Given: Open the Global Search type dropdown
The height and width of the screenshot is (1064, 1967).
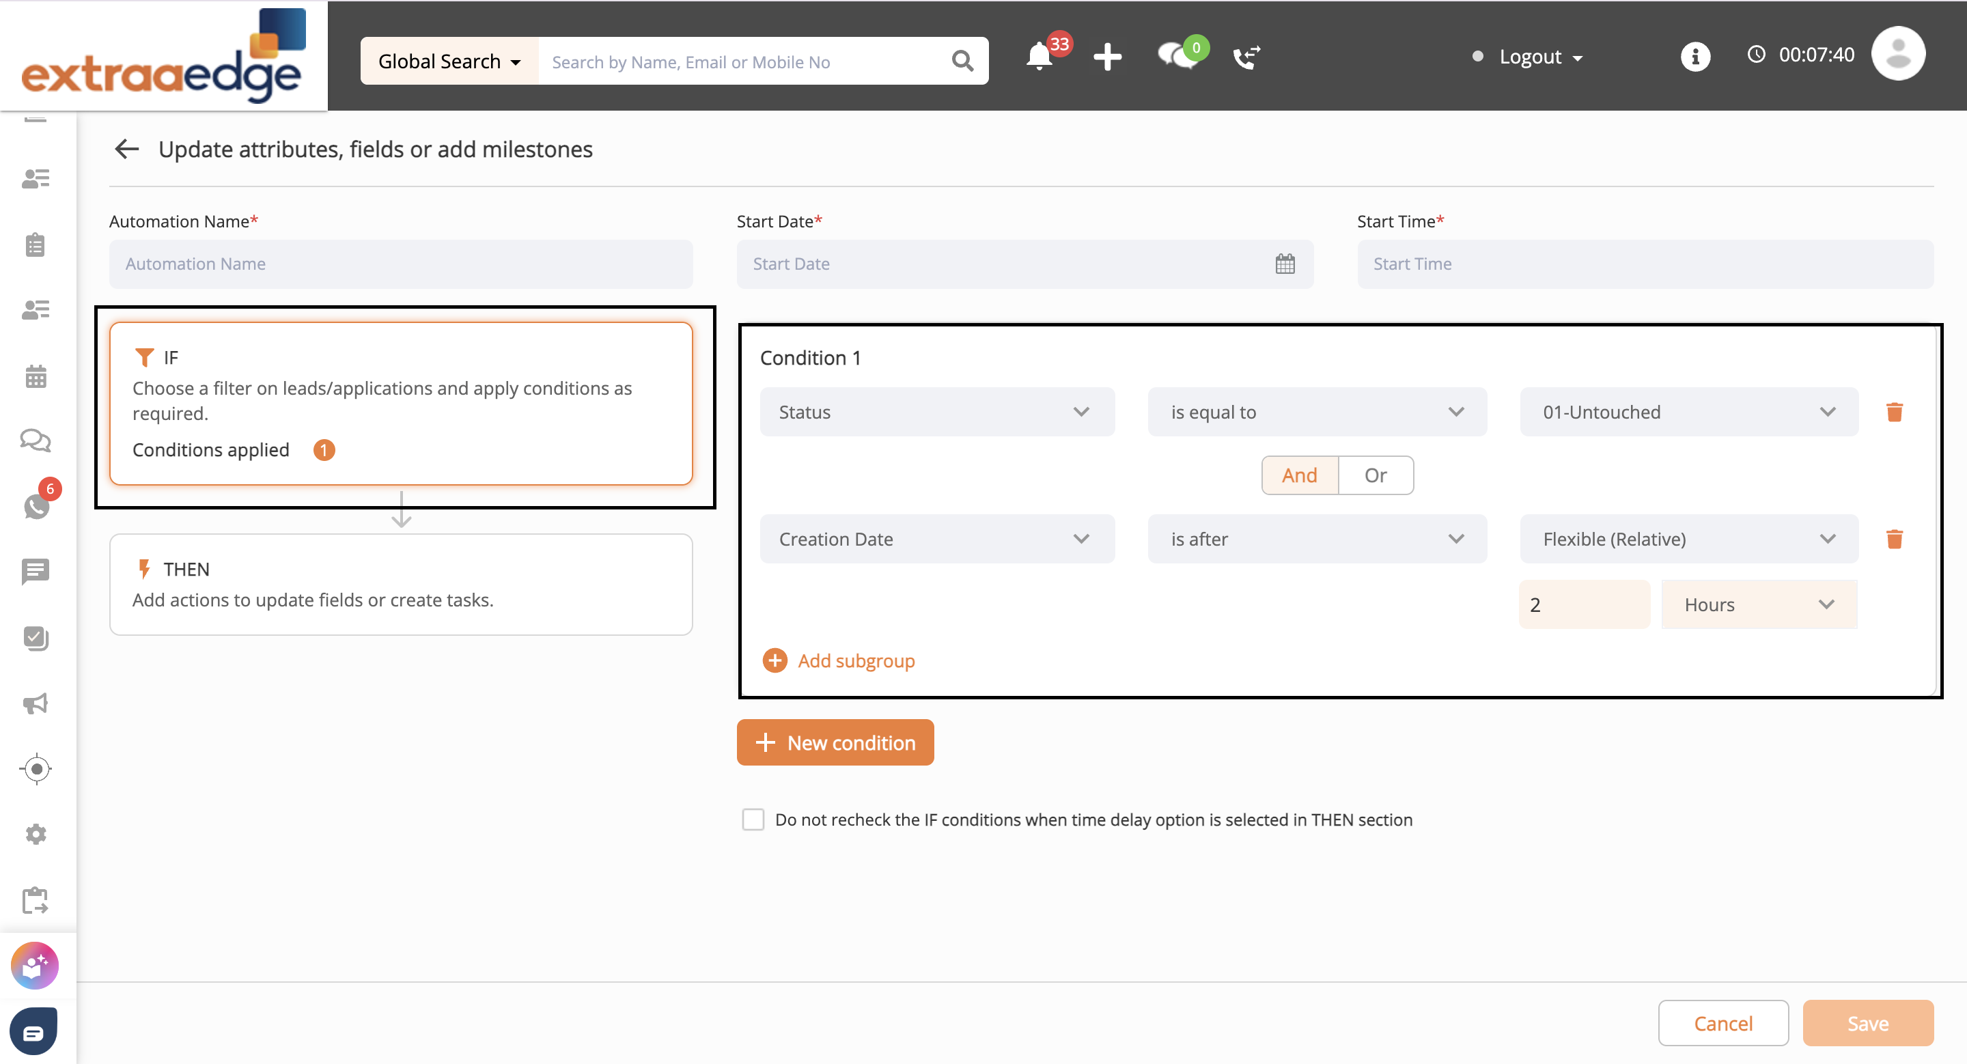Looking at the screenshot, I should pos(449,61).
